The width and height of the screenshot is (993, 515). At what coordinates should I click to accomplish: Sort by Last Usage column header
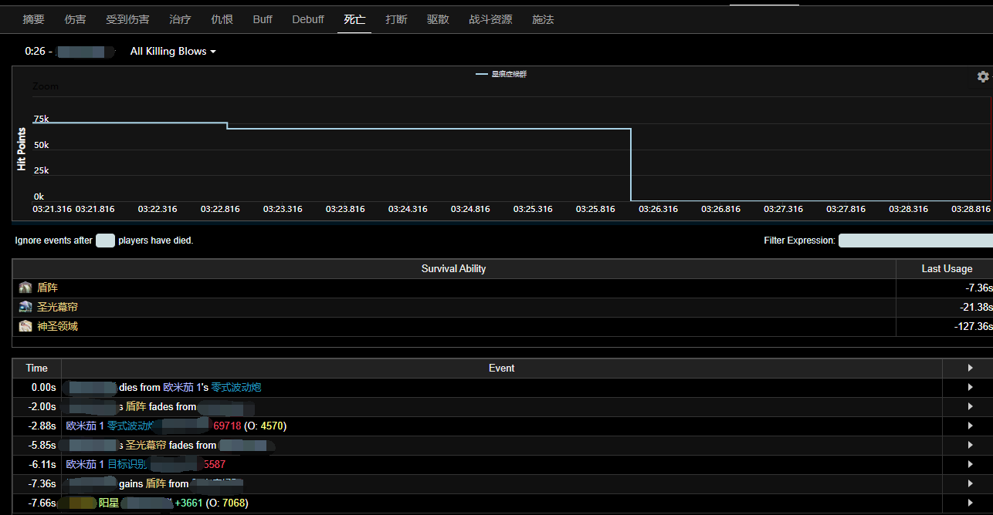click(946, 268)
